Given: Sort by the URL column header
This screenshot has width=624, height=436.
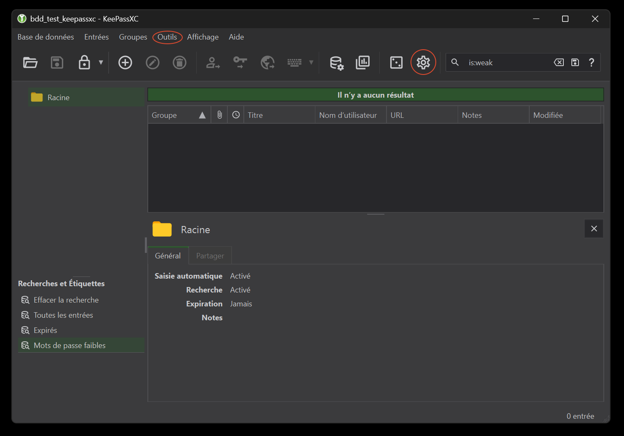Looking at the screenshot, I should (x=422, y=115).
